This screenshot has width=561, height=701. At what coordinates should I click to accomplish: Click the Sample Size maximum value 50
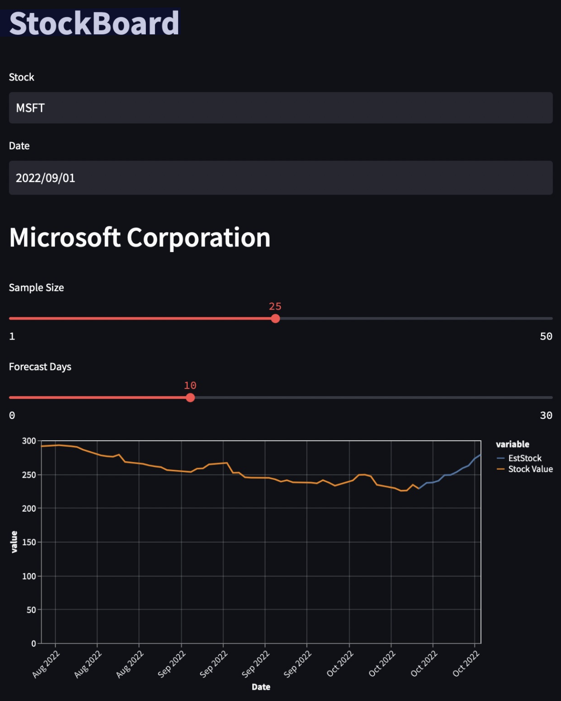tap(546, 337)
